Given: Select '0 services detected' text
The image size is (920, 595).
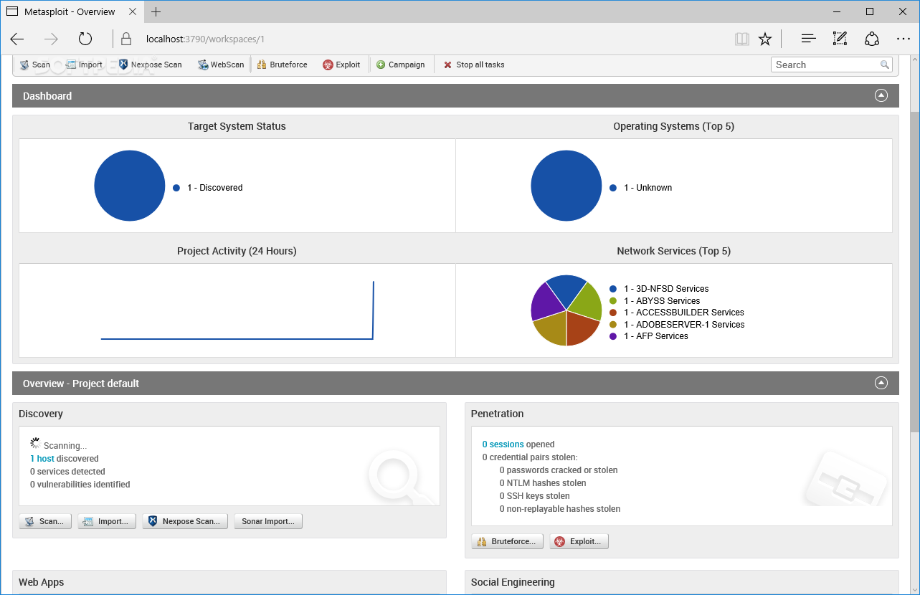Looking at the screenshot, I should pyautogui.click(x=67, y=472).
